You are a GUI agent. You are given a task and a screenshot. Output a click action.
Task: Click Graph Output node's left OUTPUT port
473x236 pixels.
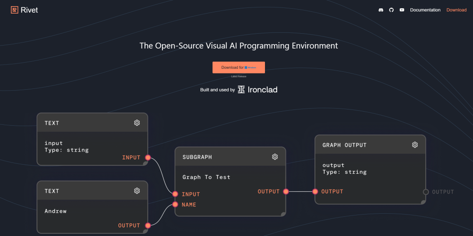(x=315, y=191)
